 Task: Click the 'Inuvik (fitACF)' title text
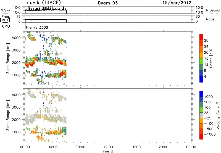pos(43,3)
